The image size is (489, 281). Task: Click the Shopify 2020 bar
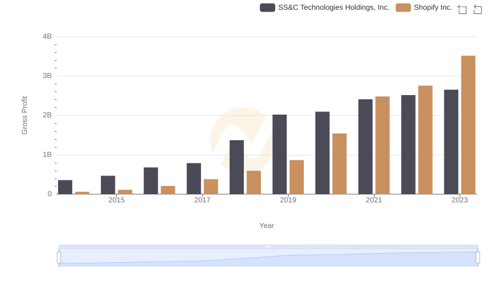(339, 164)
